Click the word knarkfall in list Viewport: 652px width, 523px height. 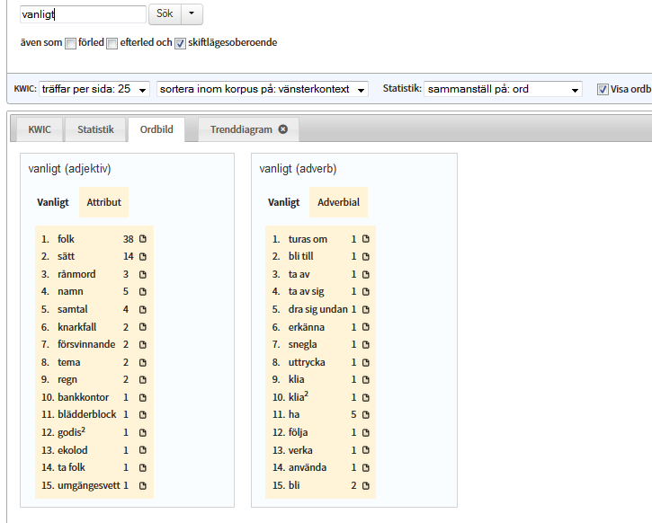coord(77,327)
